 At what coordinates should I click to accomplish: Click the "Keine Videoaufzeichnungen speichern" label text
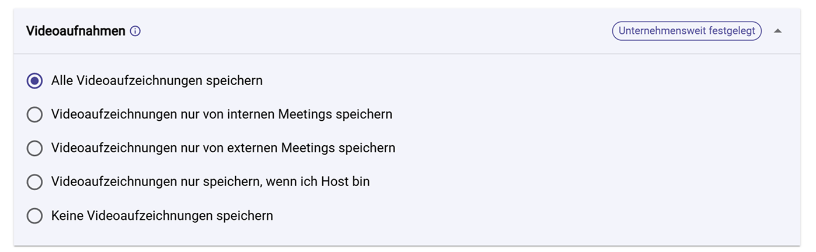click(162, 216)
